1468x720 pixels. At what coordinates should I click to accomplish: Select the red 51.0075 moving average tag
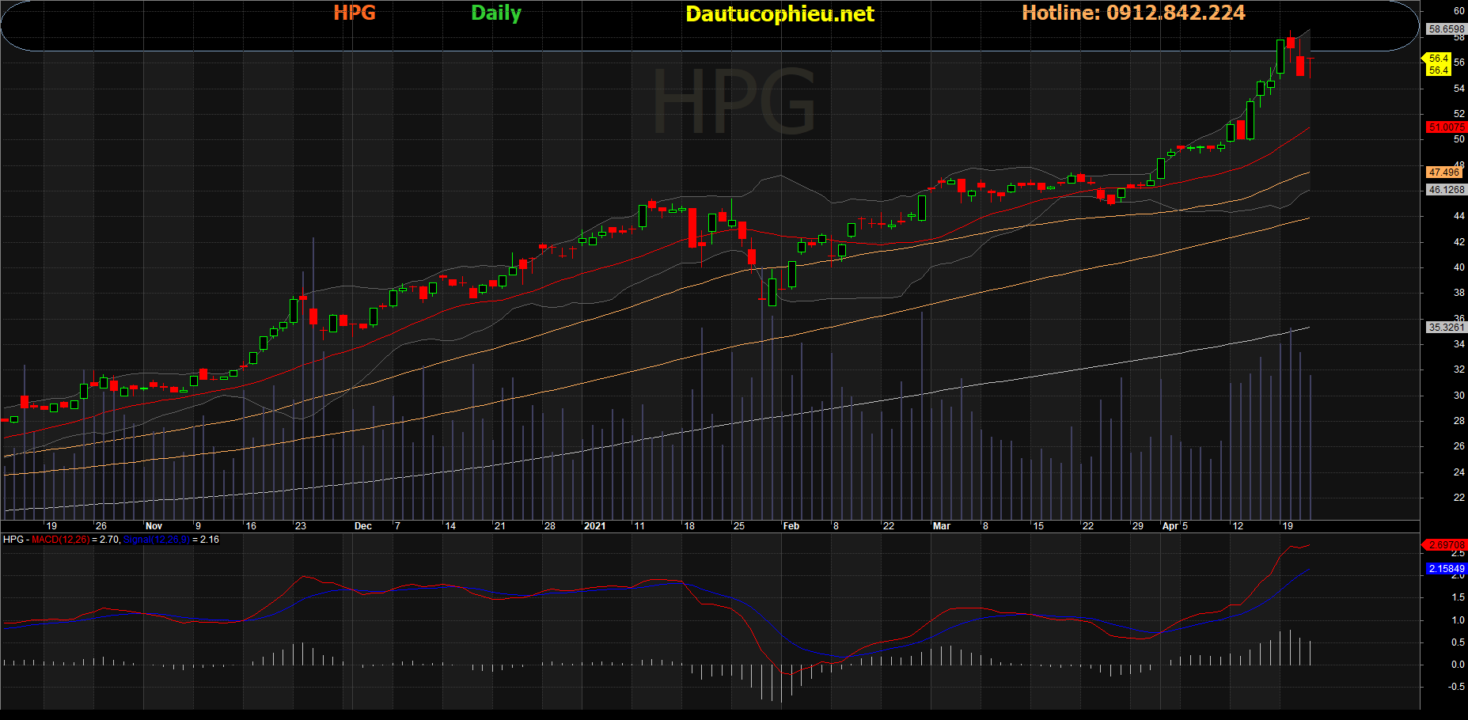(1446, 127)
